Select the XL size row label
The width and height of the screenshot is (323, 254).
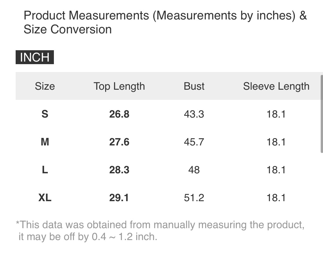pos(45,198)
